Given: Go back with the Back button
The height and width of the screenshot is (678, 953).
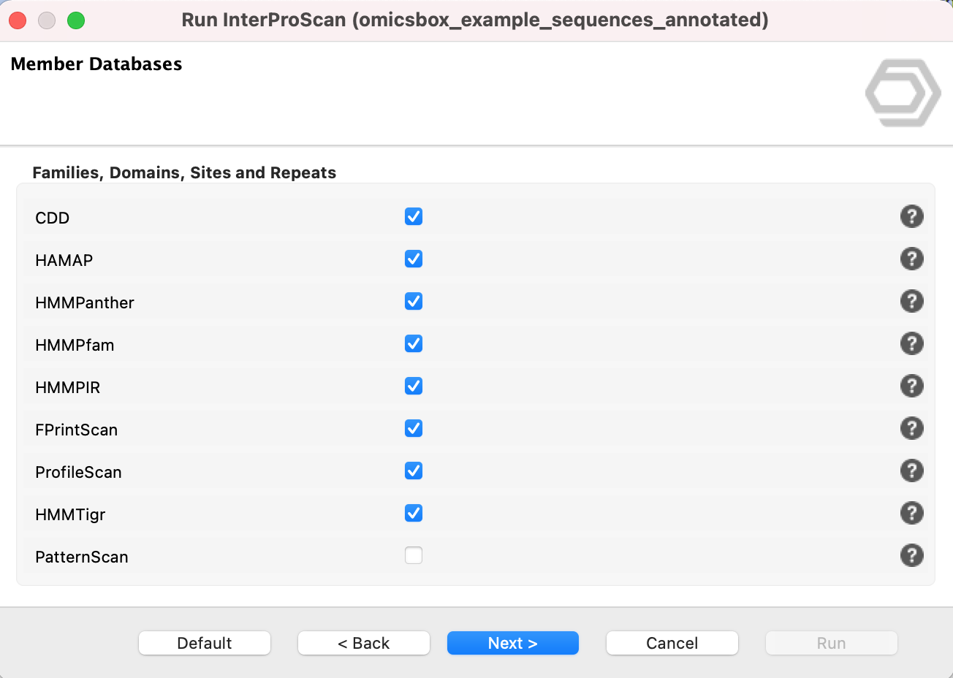Looking at the screenshot, I should pos(363,643).
